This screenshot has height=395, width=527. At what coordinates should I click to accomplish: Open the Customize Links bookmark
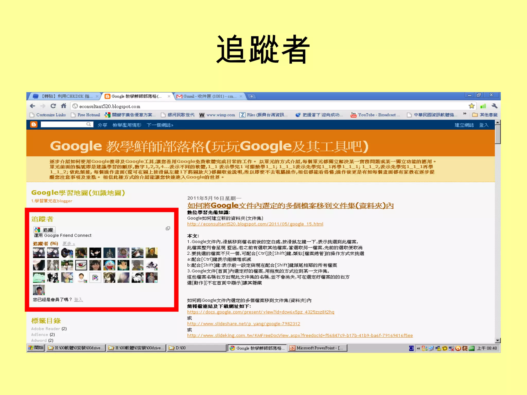pyautogui.click(x=48, y=115)
